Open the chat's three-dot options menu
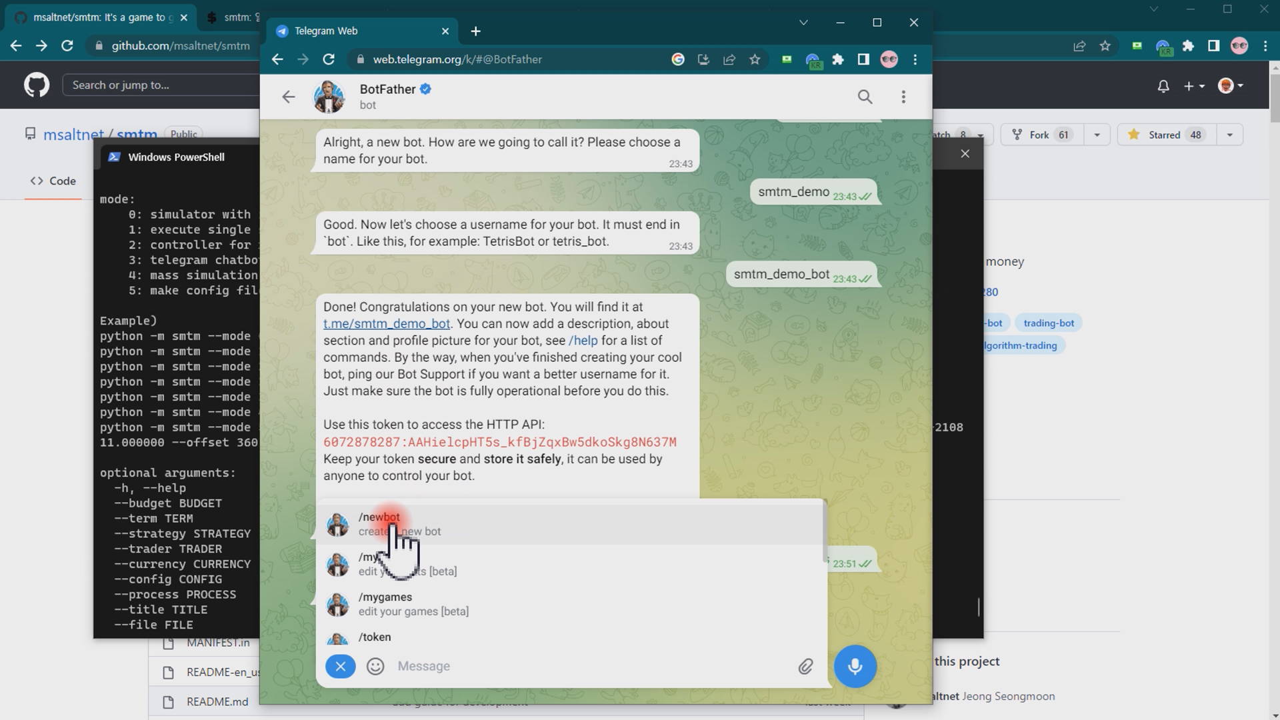The height and width of the screenshot is (720, 1280). (x=903, y=97)
